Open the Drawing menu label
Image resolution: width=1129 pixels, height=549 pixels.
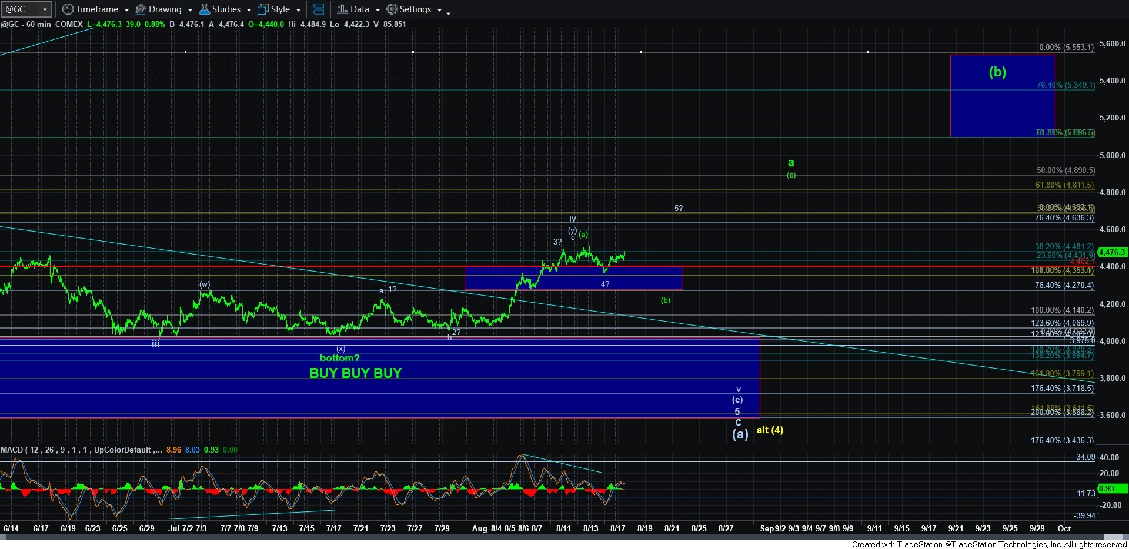165,9
